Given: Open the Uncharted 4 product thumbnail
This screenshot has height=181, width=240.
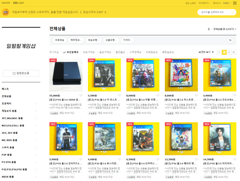Looking at the screenshot, I should pyautogui.click(x=66, y=139).
